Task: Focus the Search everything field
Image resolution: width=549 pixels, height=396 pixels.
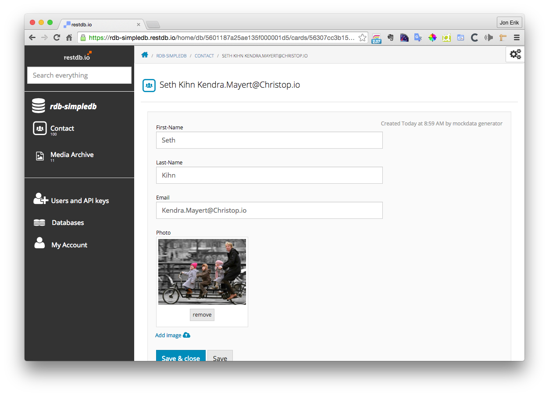Action: click(x=79, y=75)
